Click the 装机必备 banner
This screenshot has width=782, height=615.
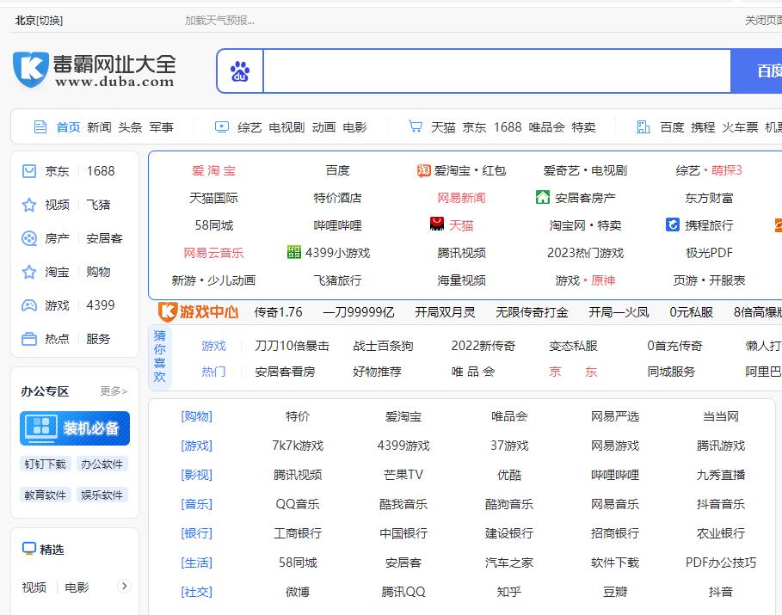tap(75, 428)
